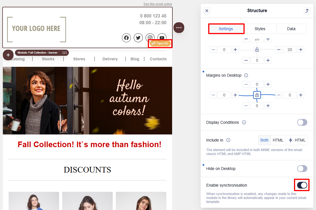Add a structure with the plus button

click(x=8, y=55)
